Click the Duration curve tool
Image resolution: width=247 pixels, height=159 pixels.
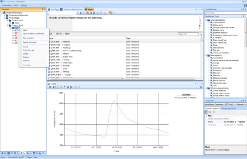(219, 30)
